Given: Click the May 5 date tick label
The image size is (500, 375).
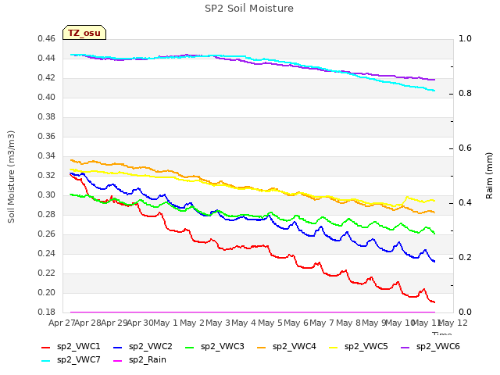Looking at the screenshot, I should 270,323.
